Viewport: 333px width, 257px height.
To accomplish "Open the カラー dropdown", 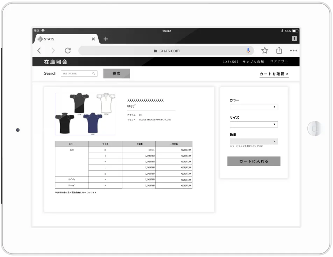I will click(x=254, y=107).
